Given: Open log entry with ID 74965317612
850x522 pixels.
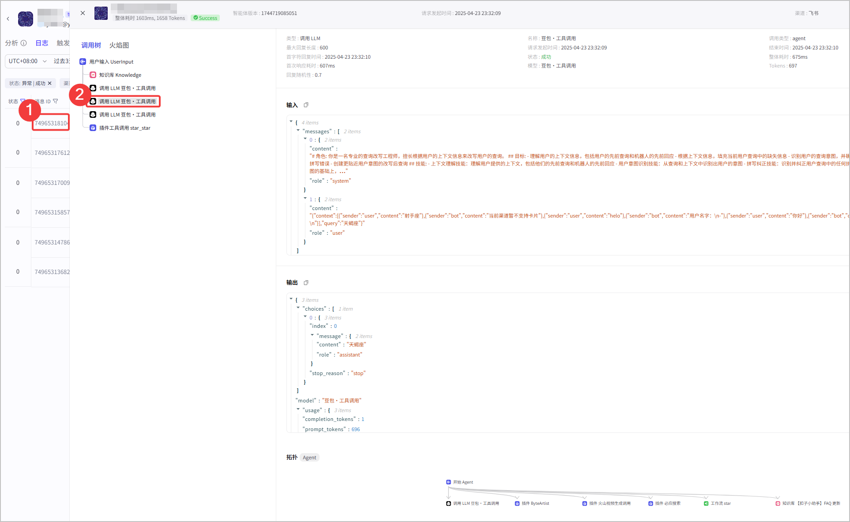Looking at the screenshot, I should [x=52, y=153].
